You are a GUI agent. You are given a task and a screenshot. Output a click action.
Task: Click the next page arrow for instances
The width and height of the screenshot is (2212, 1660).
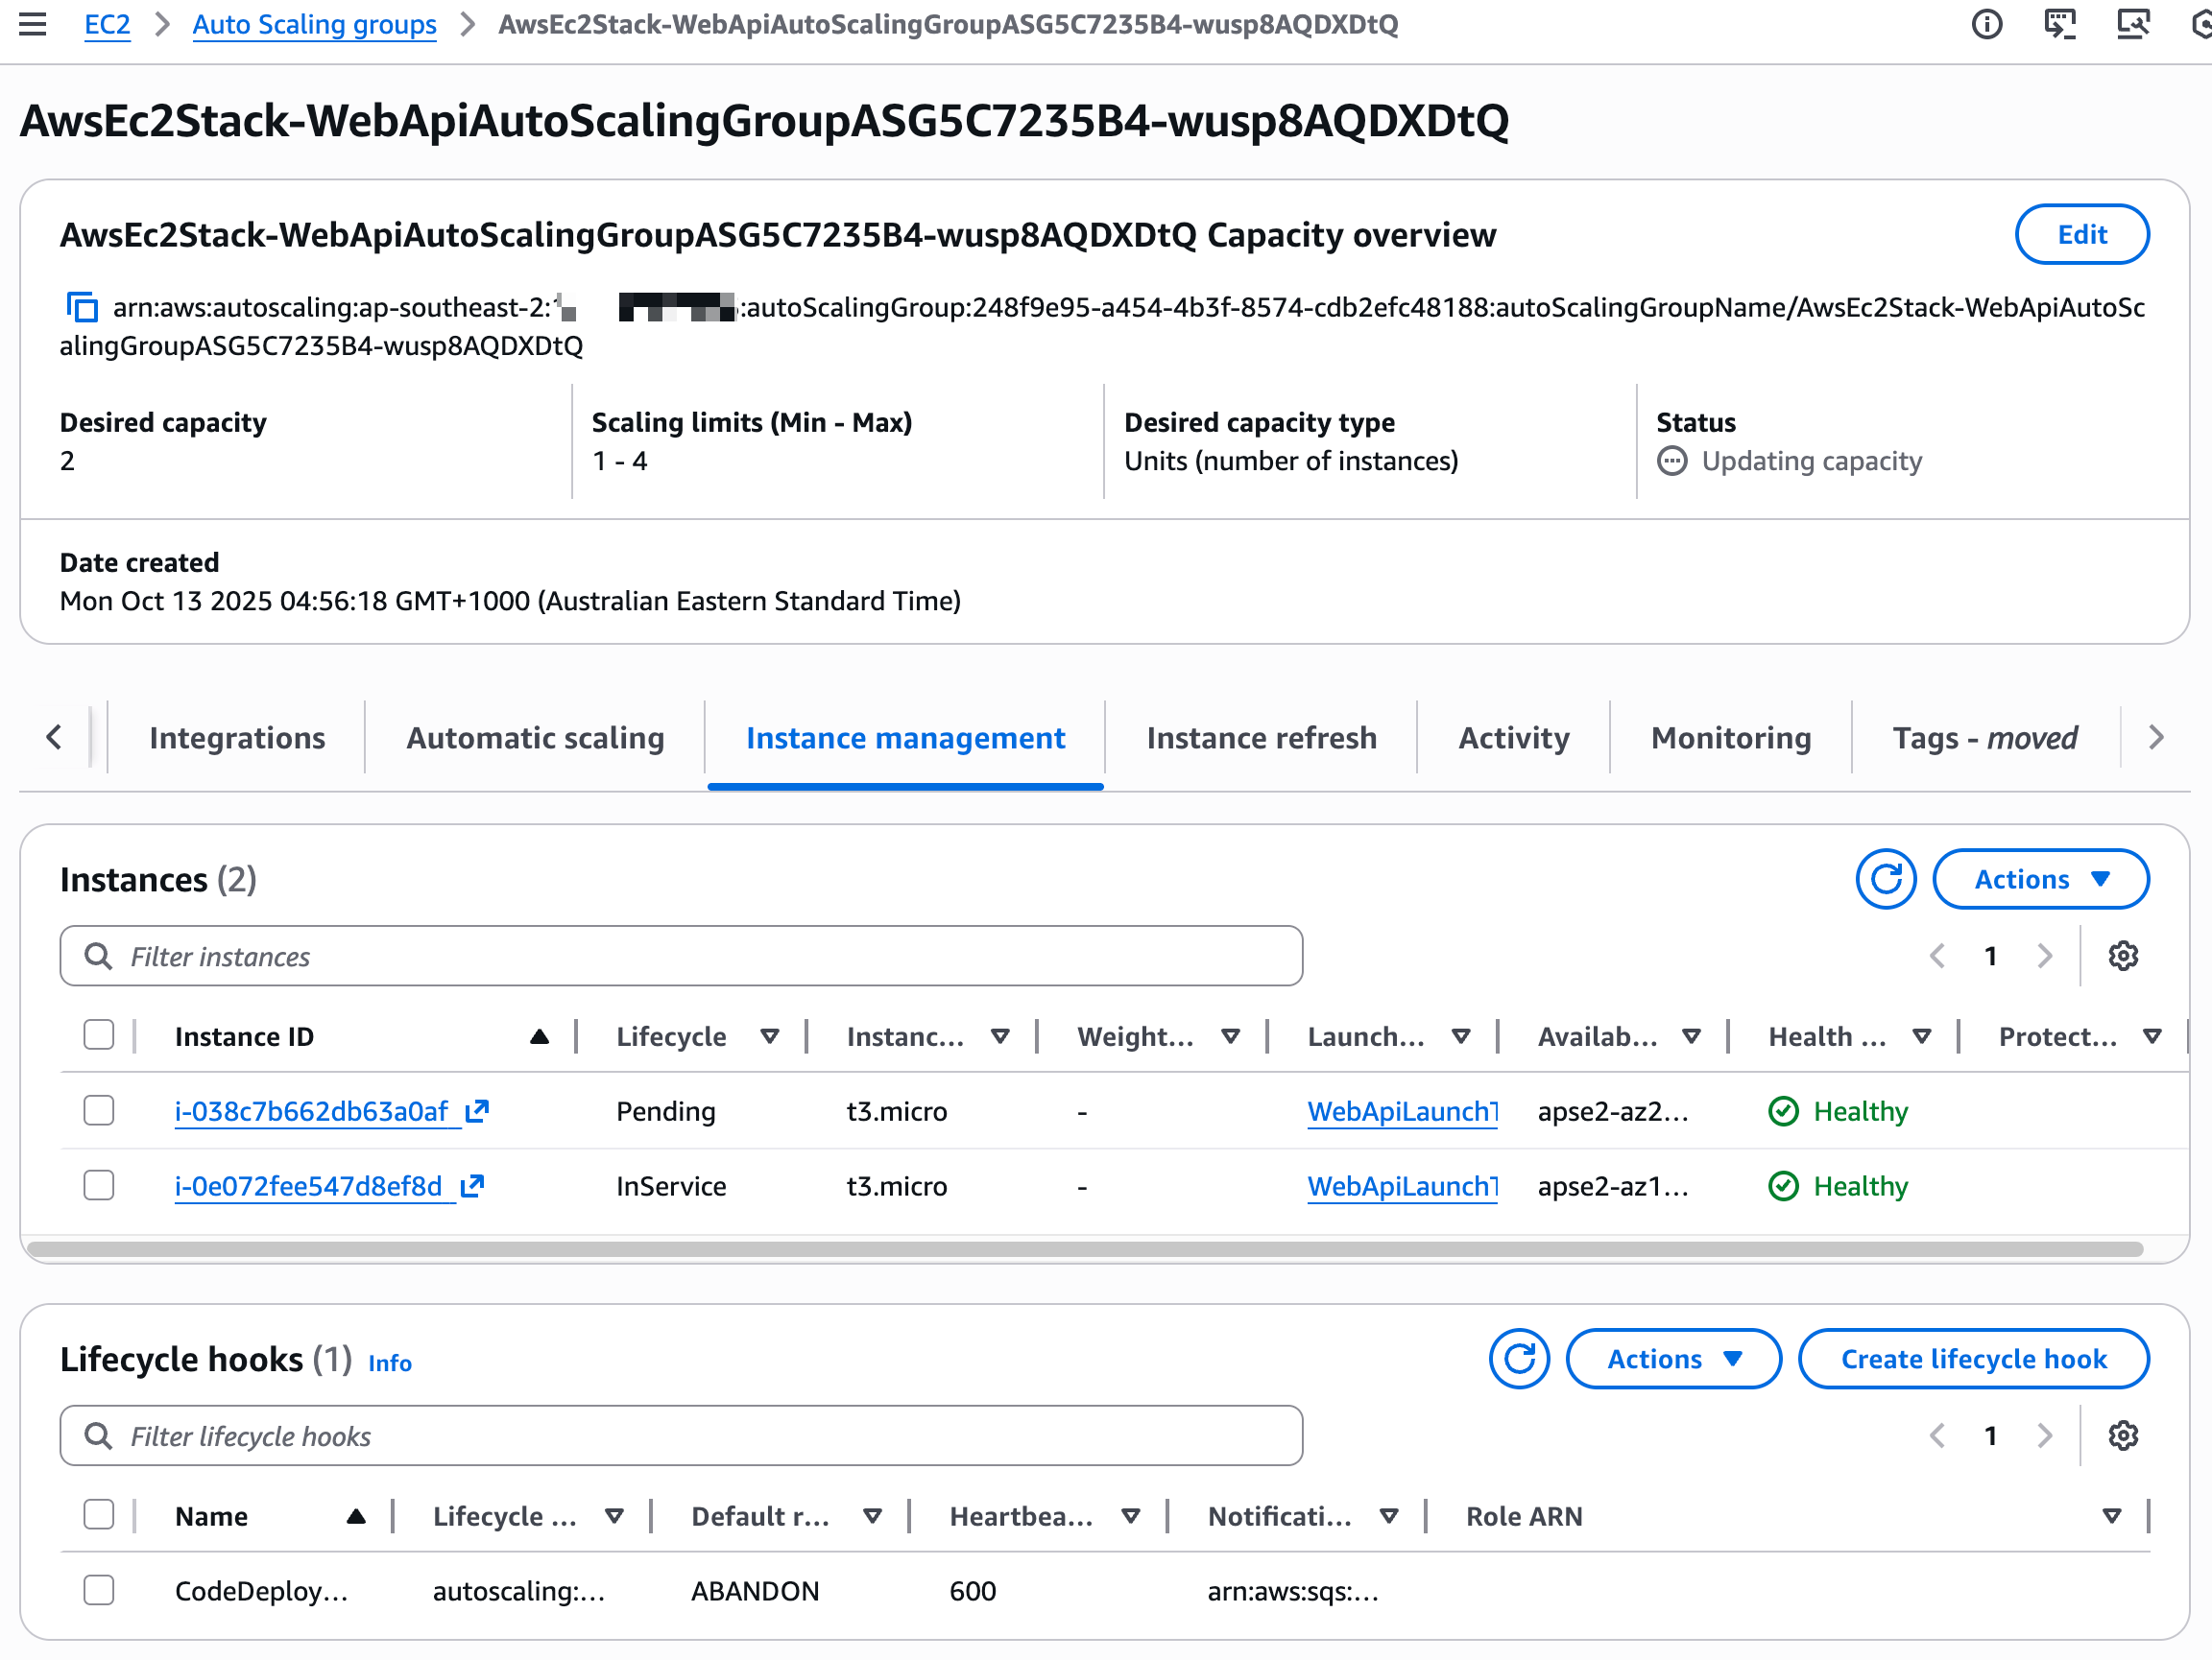coord(2045,956)
